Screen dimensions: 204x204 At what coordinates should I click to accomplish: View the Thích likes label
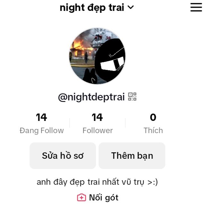(x=153, y=131)
